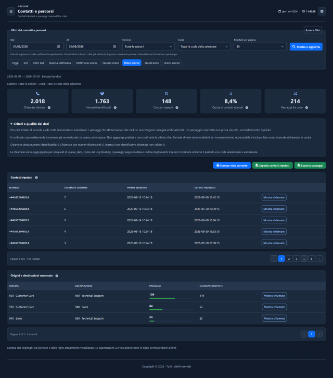Click the phone icon above 2.018
333x378 pixels.
(x=37, y=94)
